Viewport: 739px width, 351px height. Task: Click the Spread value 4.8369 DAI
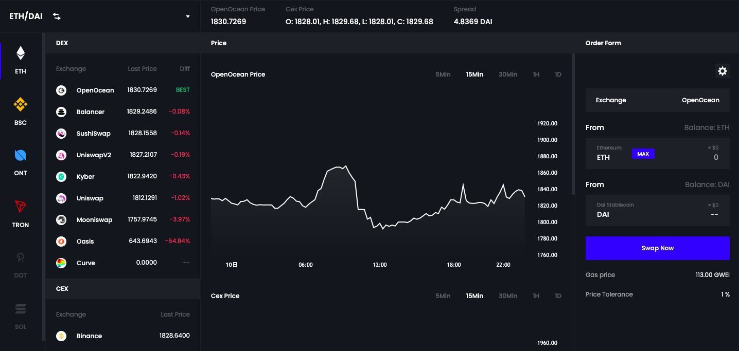pos(473,22)
